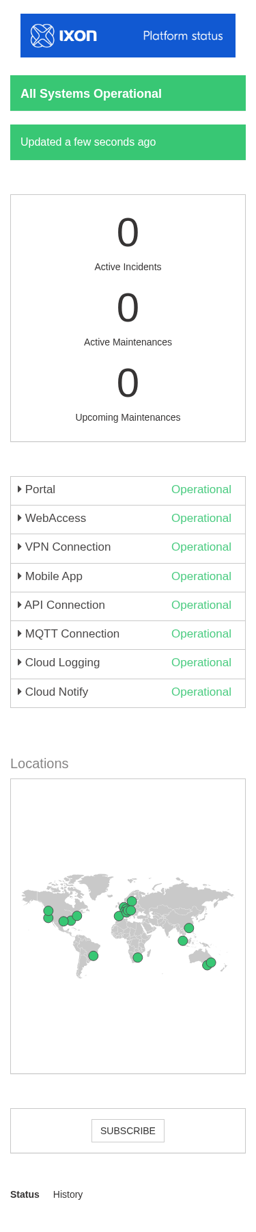Expand the MQTT Connection row
256x1232 pixels.
tap(128, 635)
